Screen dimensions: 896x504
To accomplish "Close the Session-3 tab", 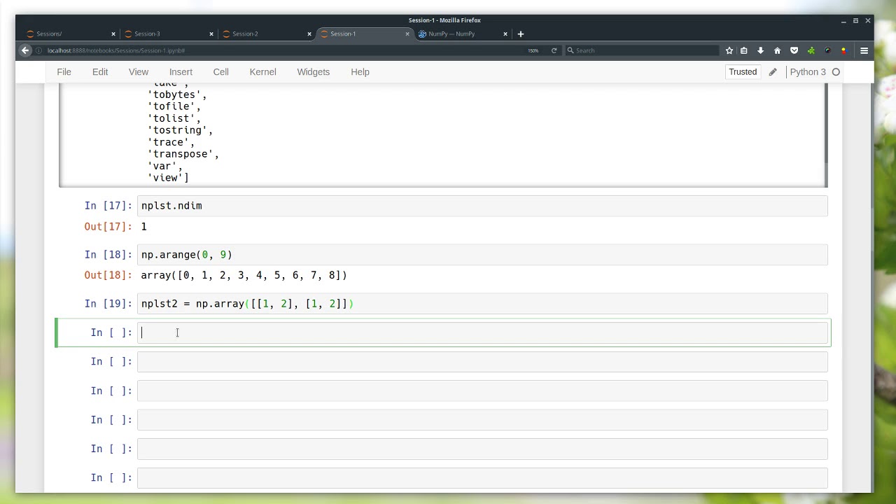I will pyautogui.click(x=211, y=34).
